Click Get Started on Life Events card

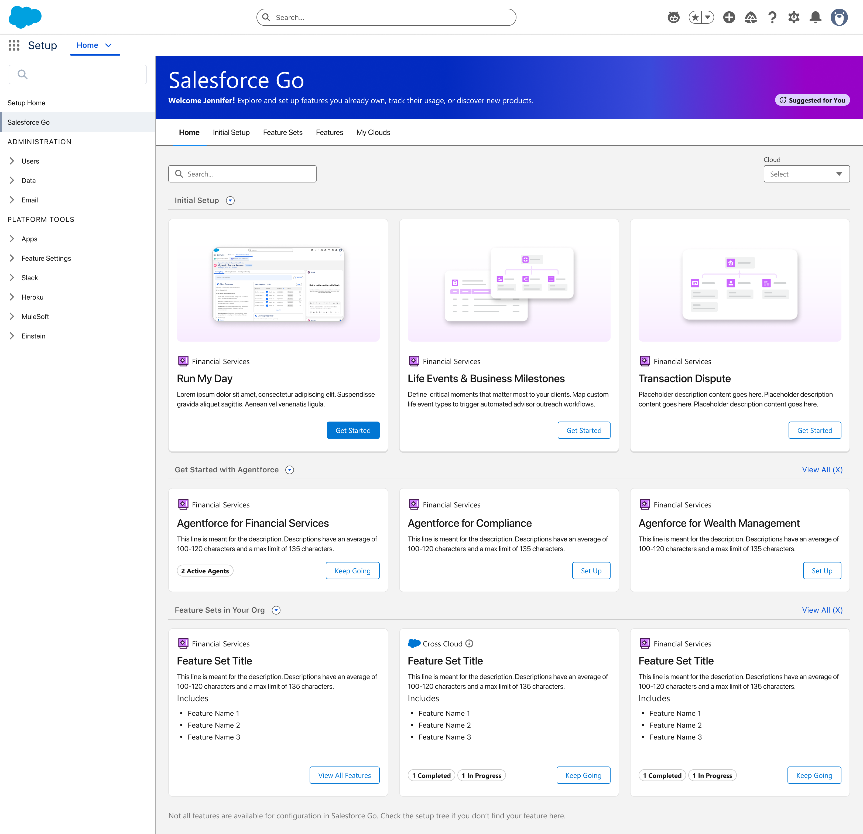tap(584, 430)
